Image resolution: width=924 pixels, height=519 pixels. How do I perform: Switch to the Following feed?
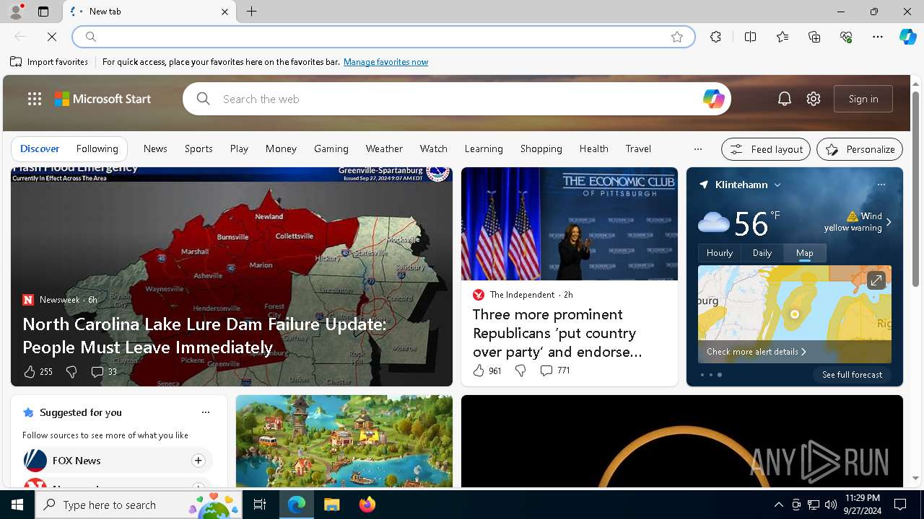(x=97, y=148)
